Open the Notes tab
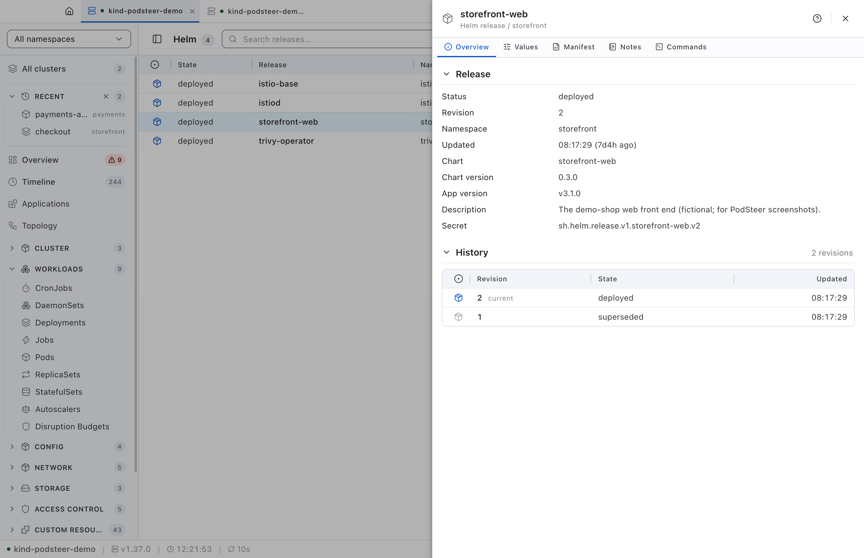The image size is (864, 558). 625,47
